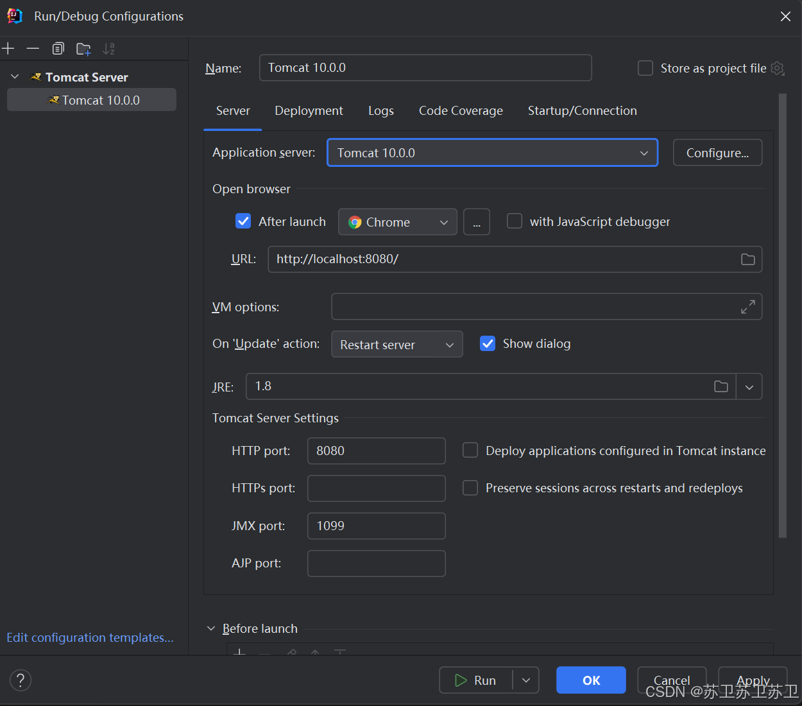
Task: Expand VM options field
Action: (x=748, y=307)
